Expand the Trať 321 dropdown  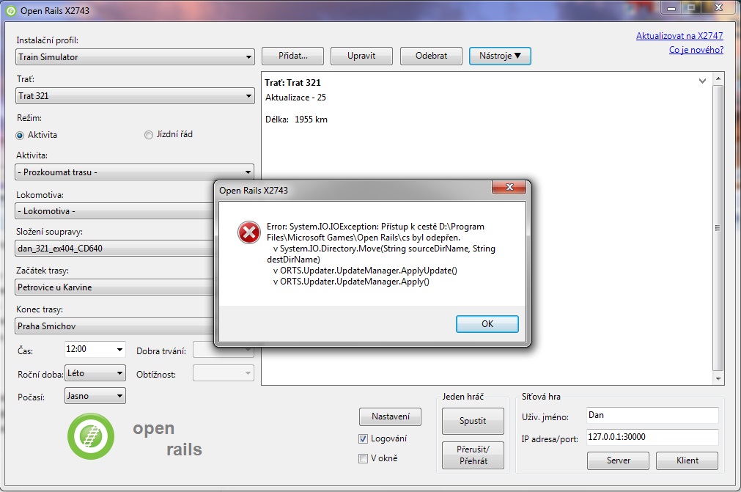pyautogui.click(x=135, y=95)
